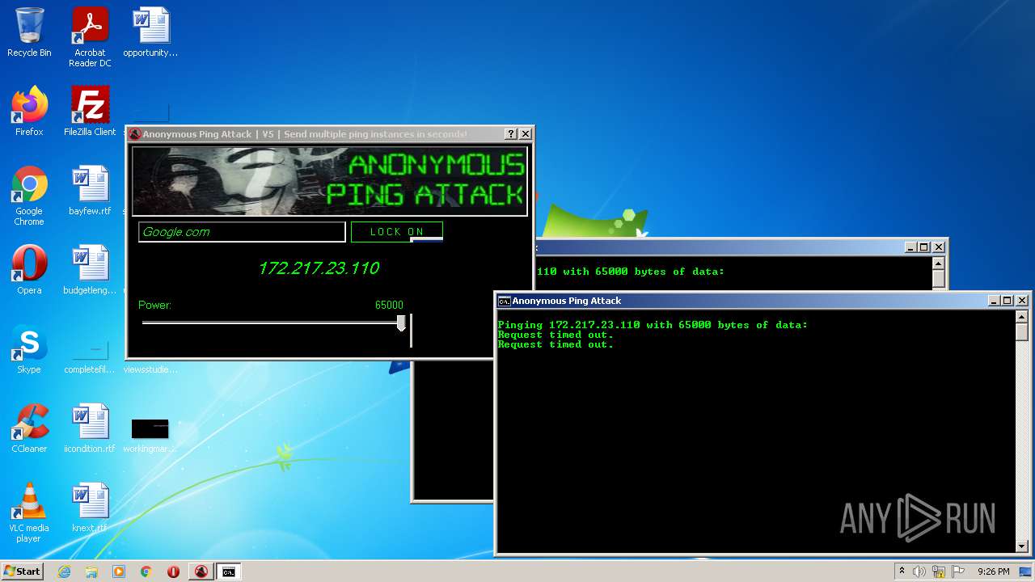Viewport: 1035px width, 582px height.
Task: Open the Recycle Bin desktop icon
Action: (29, 32)
